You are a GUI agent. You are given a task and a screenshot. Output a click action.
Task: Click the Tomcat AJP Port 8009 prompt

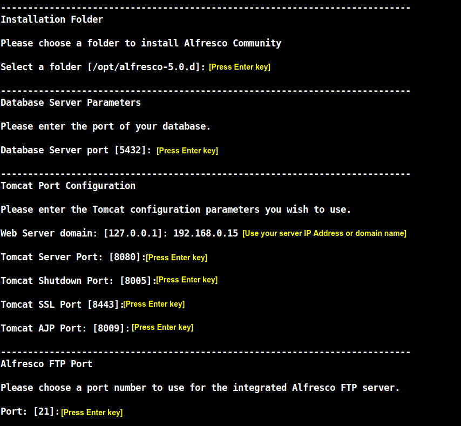(65, 328)
